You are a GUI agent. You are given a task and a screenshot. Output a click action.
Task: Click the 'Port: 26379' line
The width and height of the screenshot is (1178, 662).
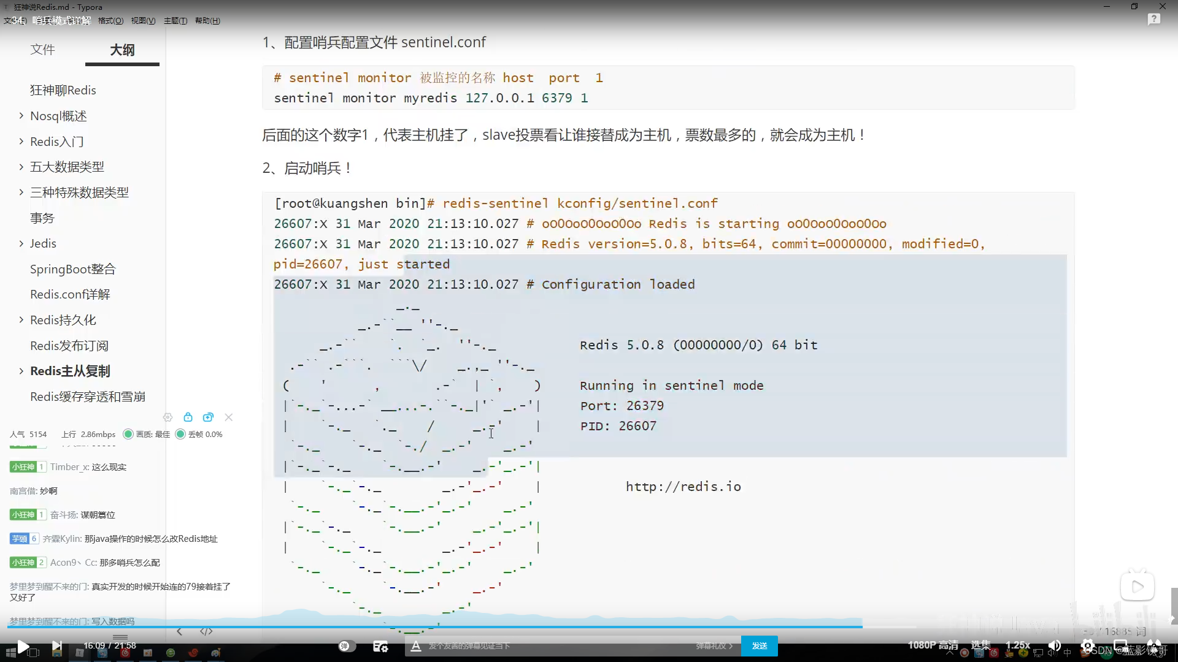pyautogui.click(x=622, y=406)
